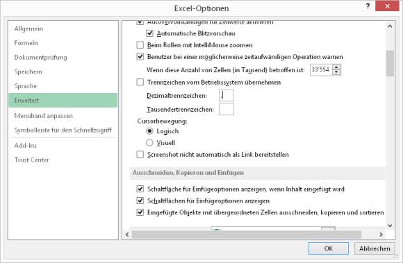Confirm settings with OK button
The width and height of the screenshot is (403, 263).
329,248
